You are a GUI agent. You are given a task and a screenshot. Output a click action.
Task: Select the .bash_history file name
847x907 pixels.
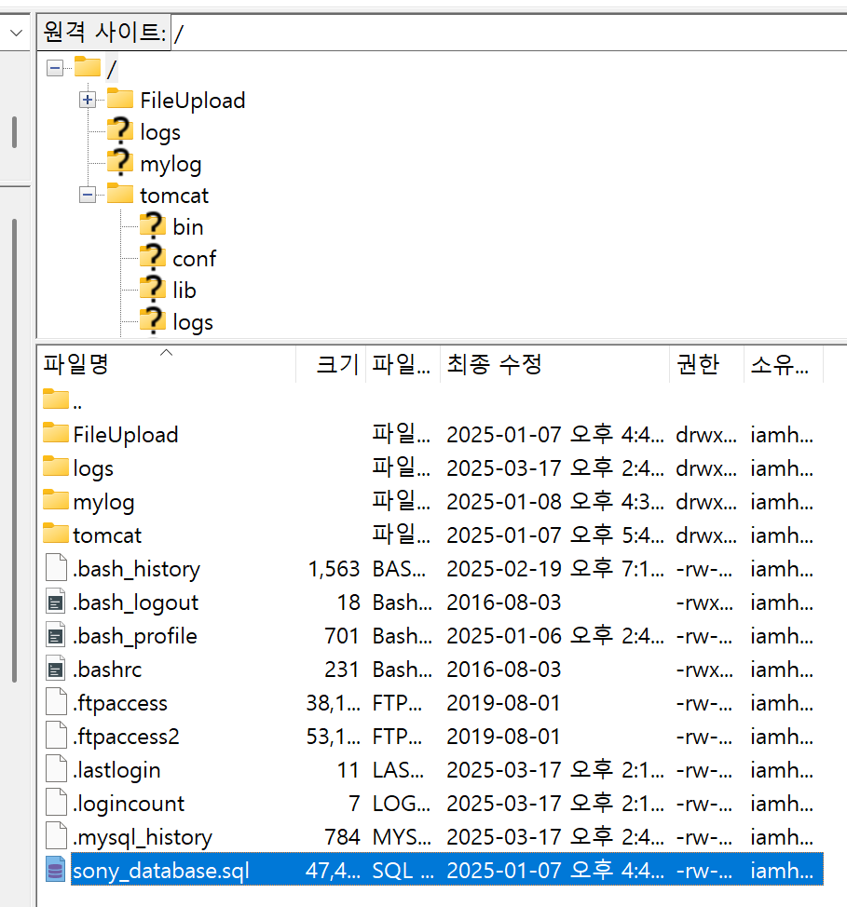[136, 570]
